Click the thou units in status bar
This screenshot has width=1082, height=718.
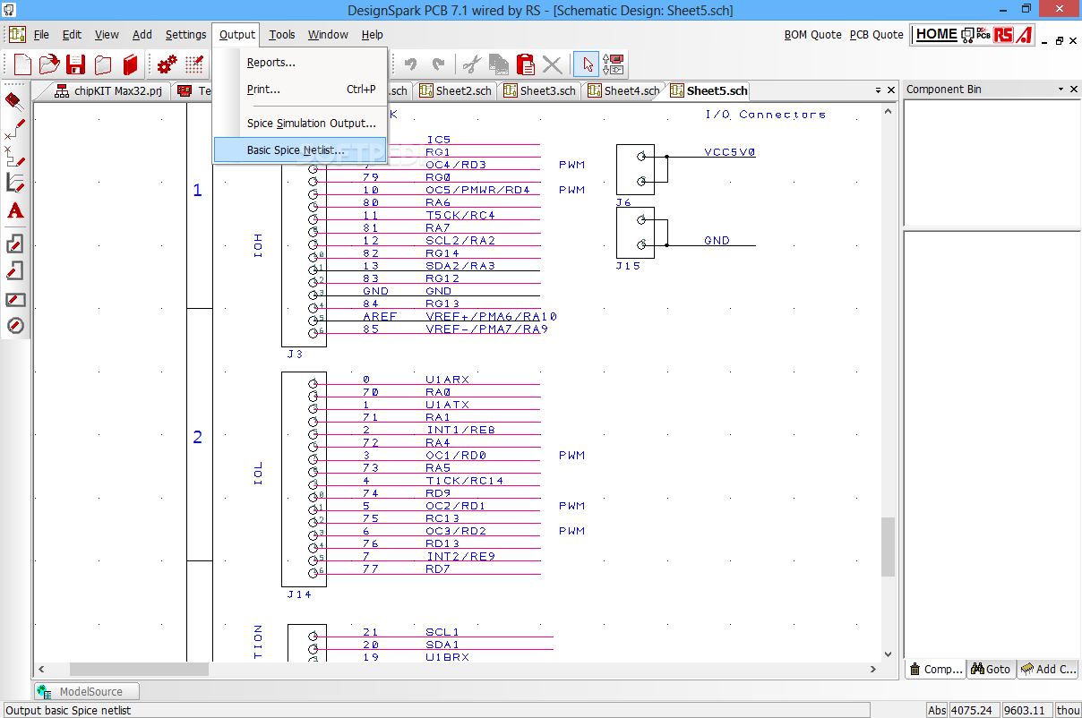(1069, 710)
